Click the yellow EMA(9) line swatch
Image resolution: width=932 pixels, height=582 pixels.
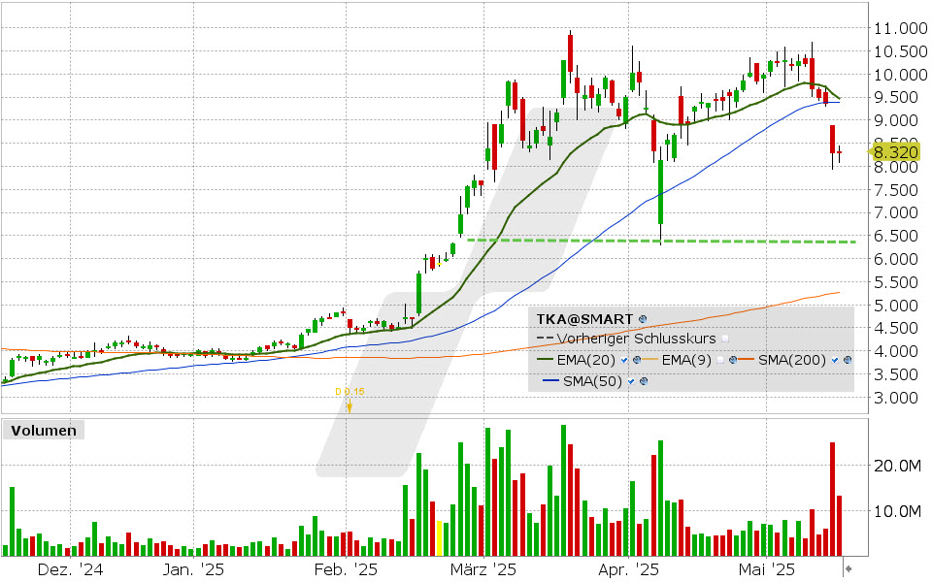650,361
